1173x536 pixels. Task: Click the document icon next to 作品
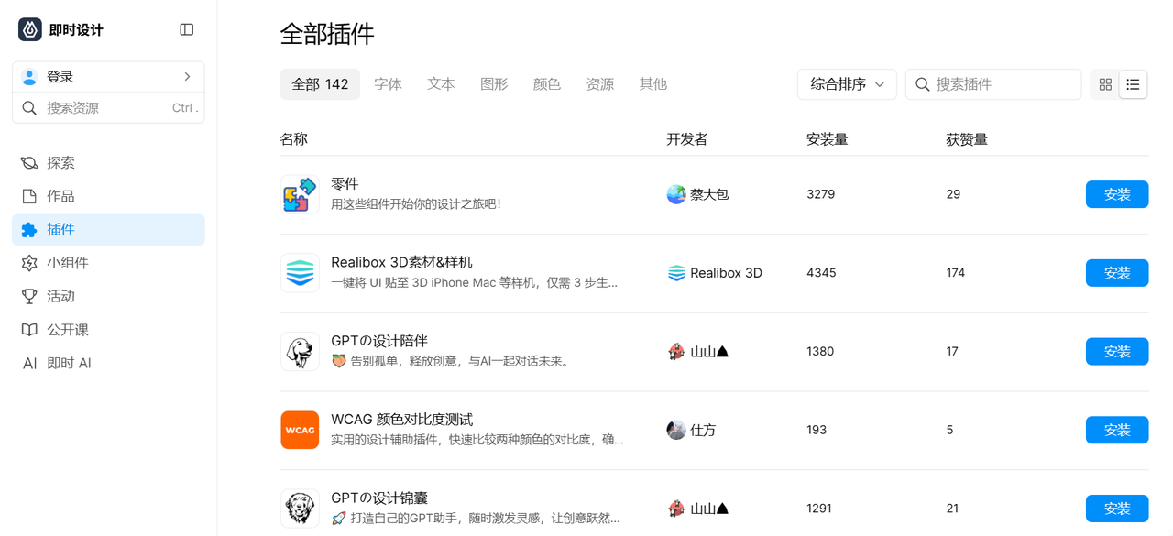pyautogui.click(x=29, y=196)
